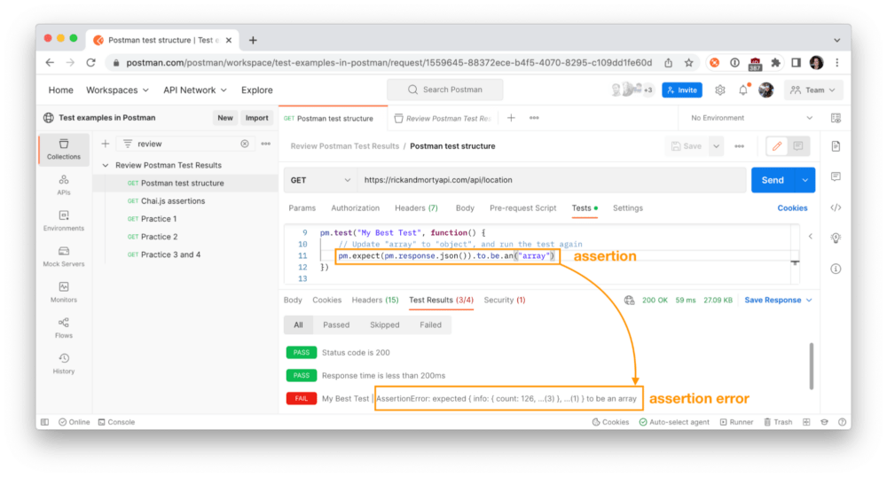The width and height of the screenshot is (887, 477).
Task: Open the settings gear icon in header
Action: coord(719,90)
